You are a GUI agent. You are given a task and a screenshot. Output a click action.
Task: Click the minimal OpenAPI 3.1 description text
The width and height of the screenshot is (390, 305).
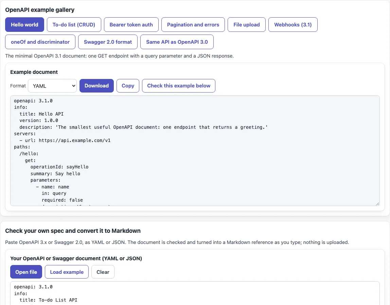pos(119,56)
